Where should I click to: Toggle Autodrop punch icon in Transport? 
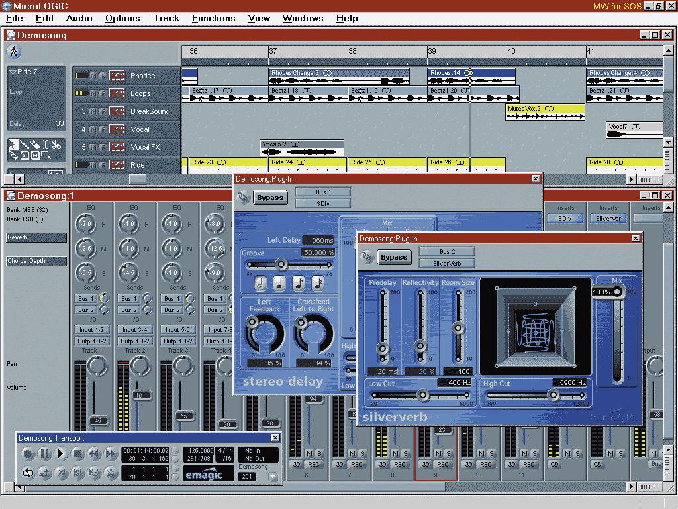click(x=44, y=473)
